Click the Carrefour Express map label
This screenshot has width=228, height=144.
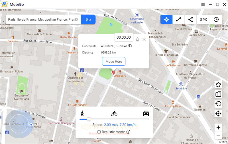pyautogui.click(x=196, y=65)
